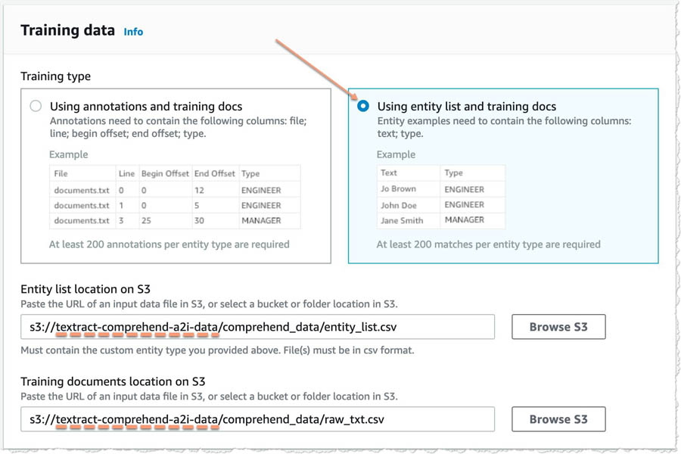Viewport: 681px width, 454px height.
Task: Click the 'Entity list location on S3' label
Action: tap(86, 289)
